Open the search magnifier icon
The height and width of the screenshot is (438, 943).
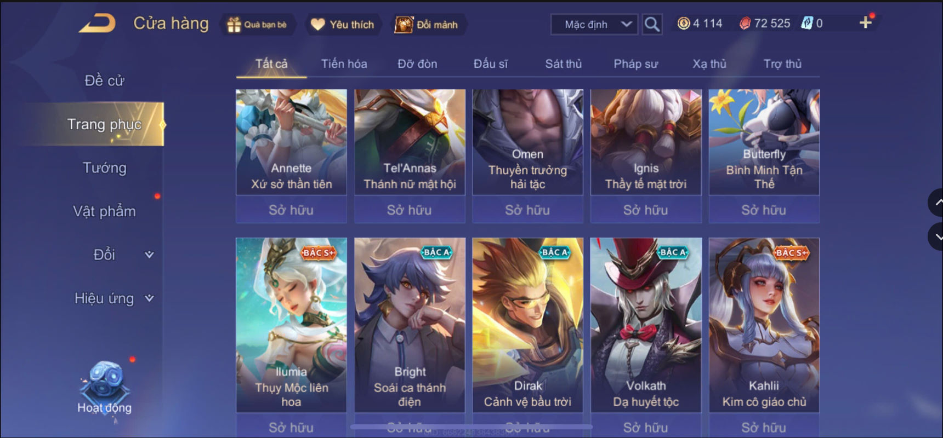coord(652,24)
